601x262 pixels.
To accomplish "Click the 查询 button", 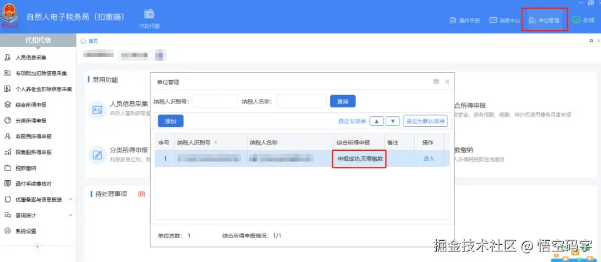I will click(x=343, y=101).
